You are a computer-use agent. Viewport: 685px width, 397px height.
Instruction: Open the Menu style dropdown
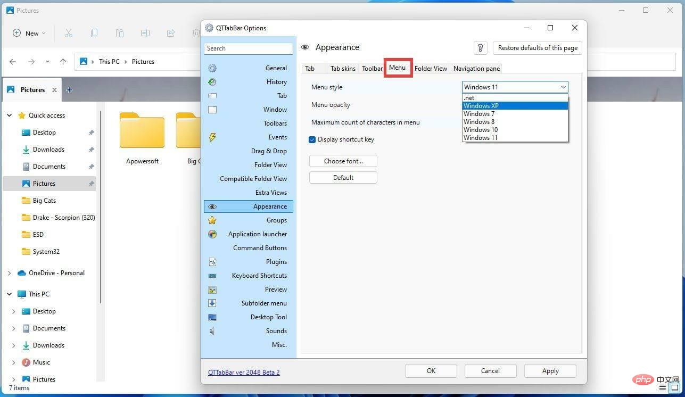515,87
